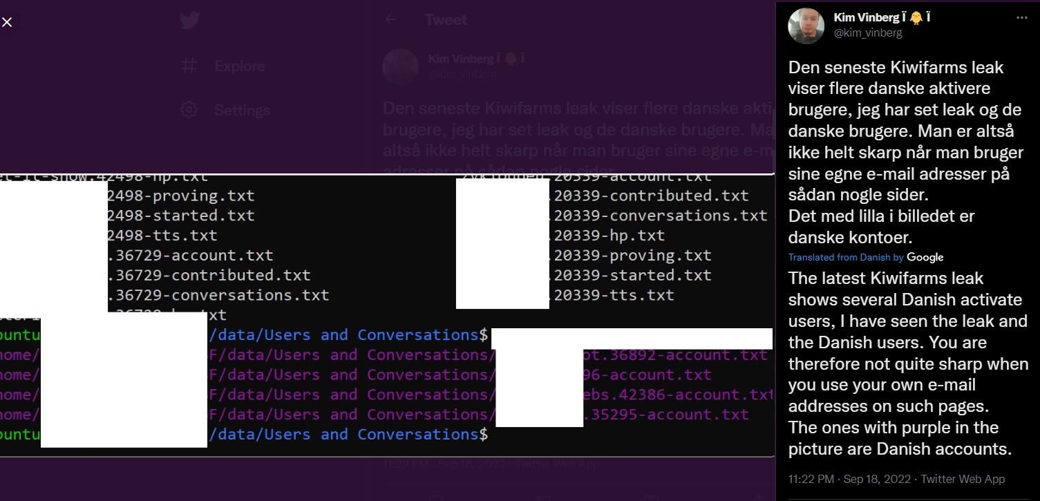This screenshot has height=501, width=1040.
Task: Click the Twitter Web App source link
Action: coord(963,479)
